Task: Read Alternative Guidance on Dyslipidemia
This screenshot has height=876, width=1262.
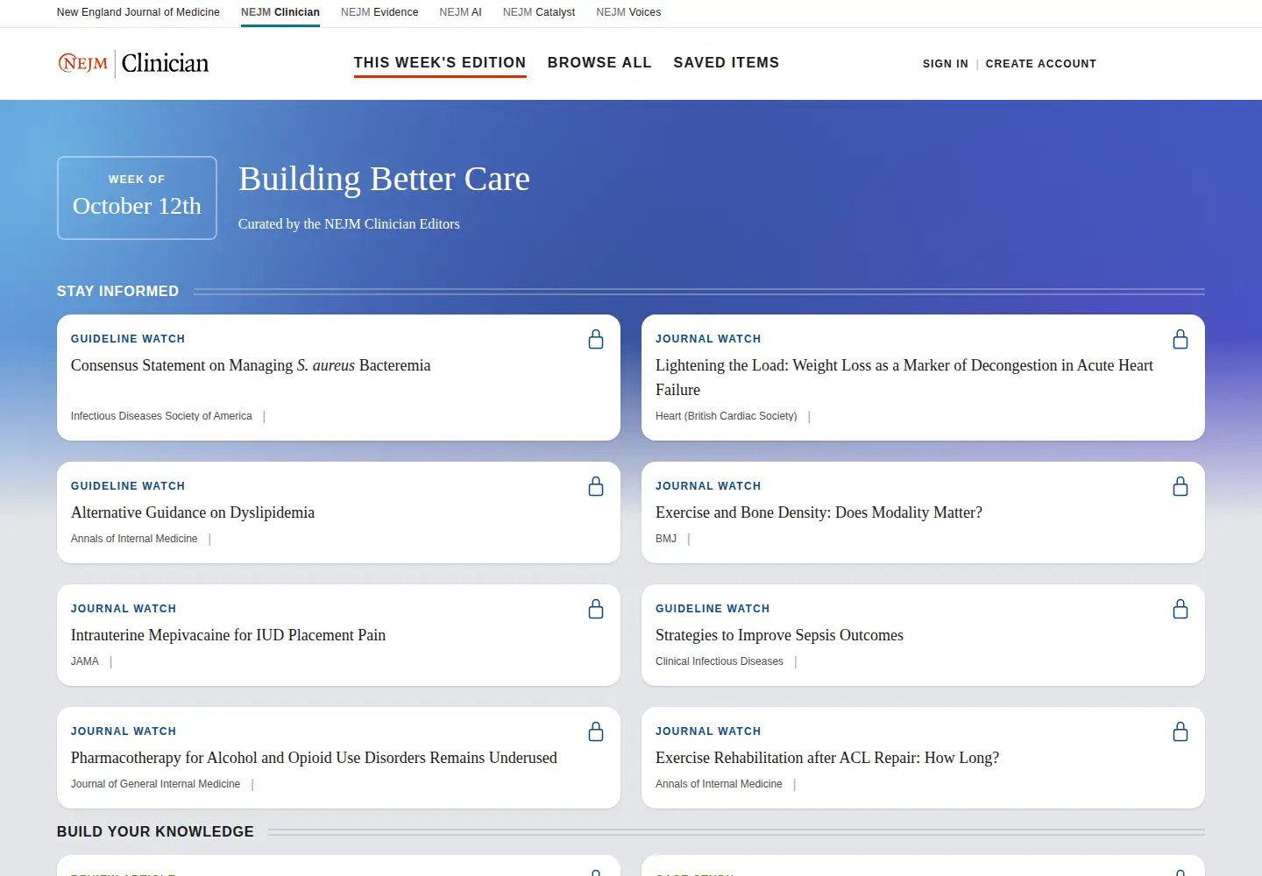Action: 193,512
